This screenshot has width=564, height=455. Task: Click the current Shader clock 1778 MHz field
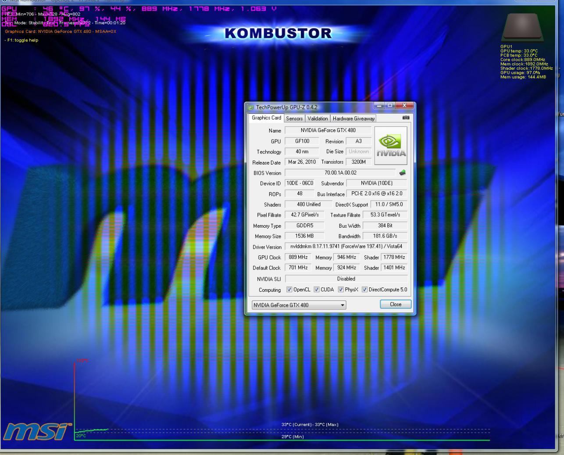click(394, 257)
